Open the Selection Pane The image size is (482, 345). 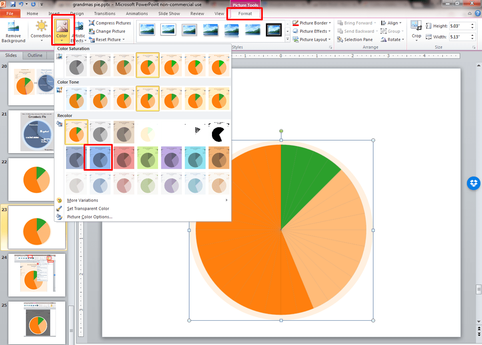[x=355, y=40]
